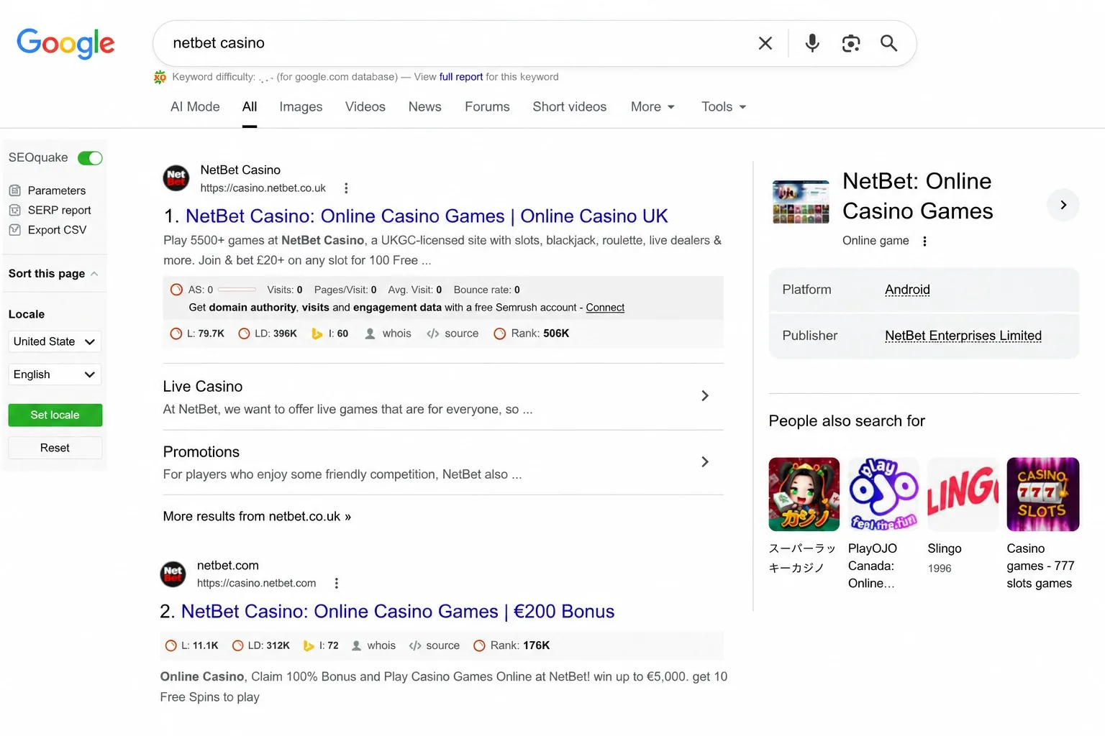Clear the search box with X icon
Image resolution: width=1105 pixels, height=736 pixels.
pos(765,43)
